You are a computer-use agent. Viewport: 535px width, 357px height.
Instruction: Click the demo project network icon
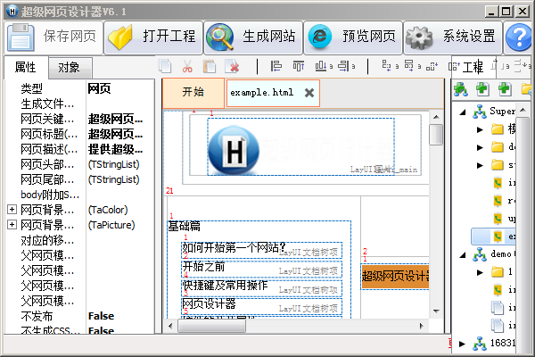(480, 254)
